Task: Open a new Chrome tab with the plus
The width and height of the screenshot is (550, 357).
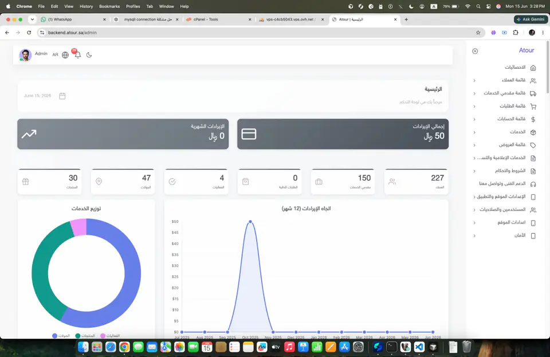Action: tap(406, 19)
